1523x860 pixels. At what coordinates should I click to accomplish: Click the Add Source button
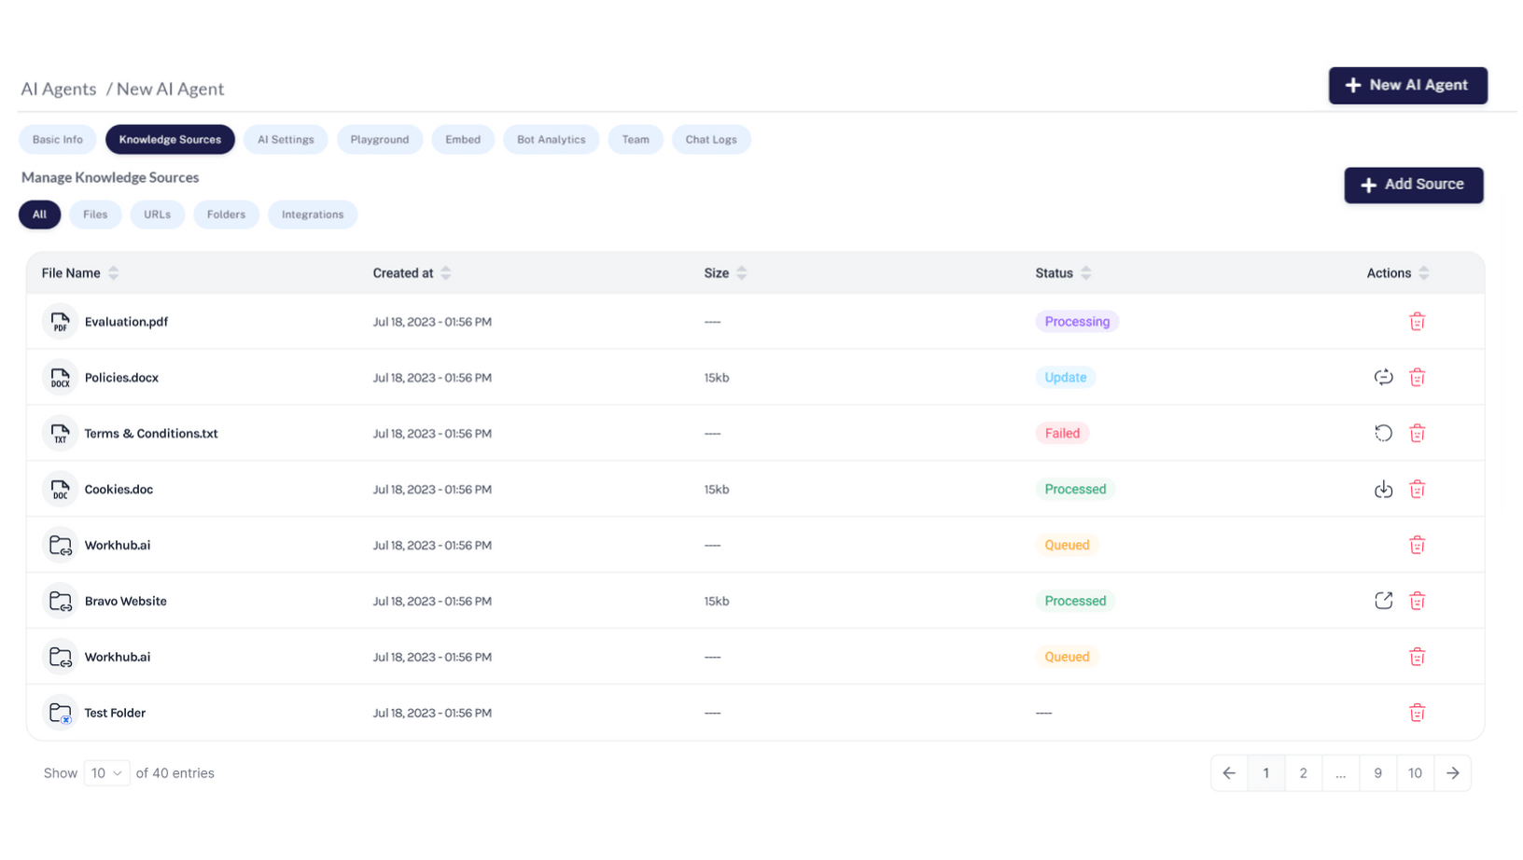pos(1413,185)
